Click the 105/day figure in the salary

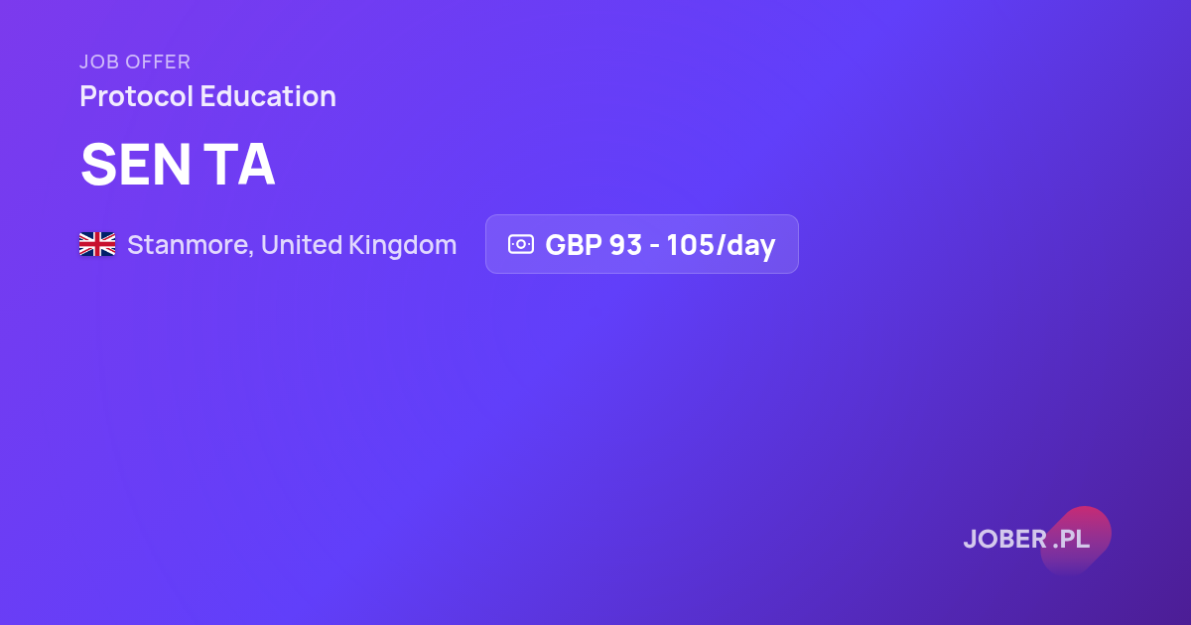(721, 244)
